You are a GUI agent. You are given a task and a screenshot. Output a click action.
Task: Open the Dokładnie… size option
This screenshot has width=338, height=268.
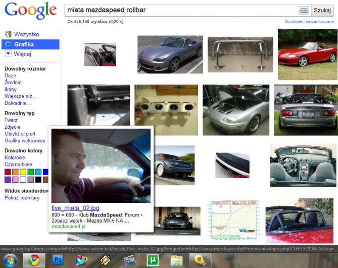[18, 103]
